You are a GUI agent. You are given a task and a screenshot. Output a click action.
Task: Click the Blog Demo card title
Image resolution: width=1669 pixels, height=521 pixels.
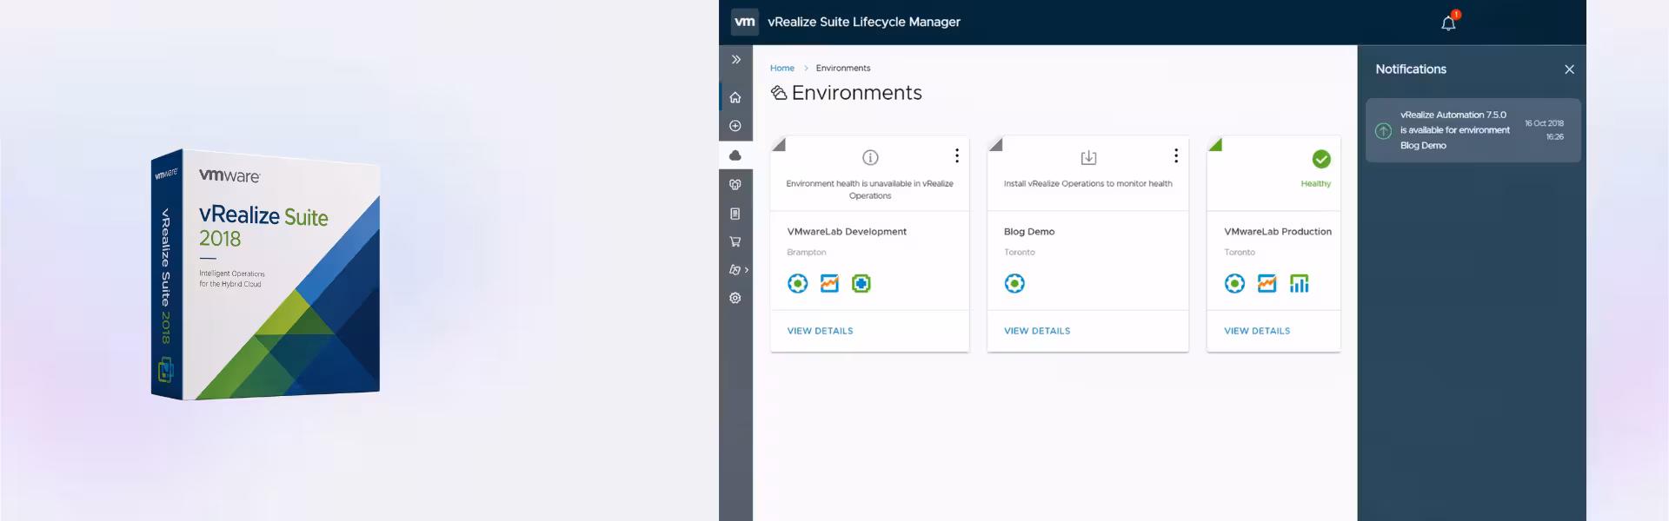pyautogui.click(x=1029, y=232)
